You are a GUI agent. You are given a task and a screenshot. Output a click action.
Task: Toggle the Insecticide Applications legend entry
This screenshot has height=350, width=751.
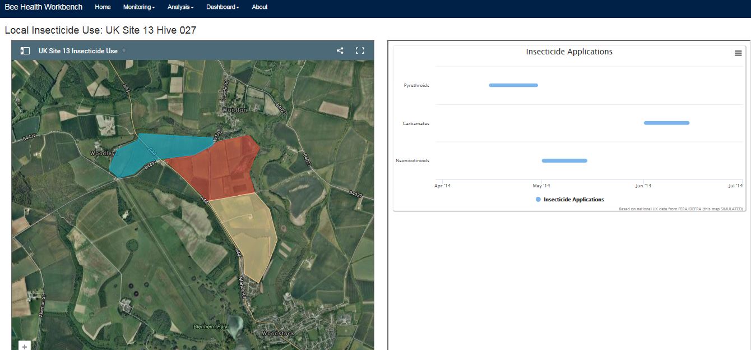570,200
